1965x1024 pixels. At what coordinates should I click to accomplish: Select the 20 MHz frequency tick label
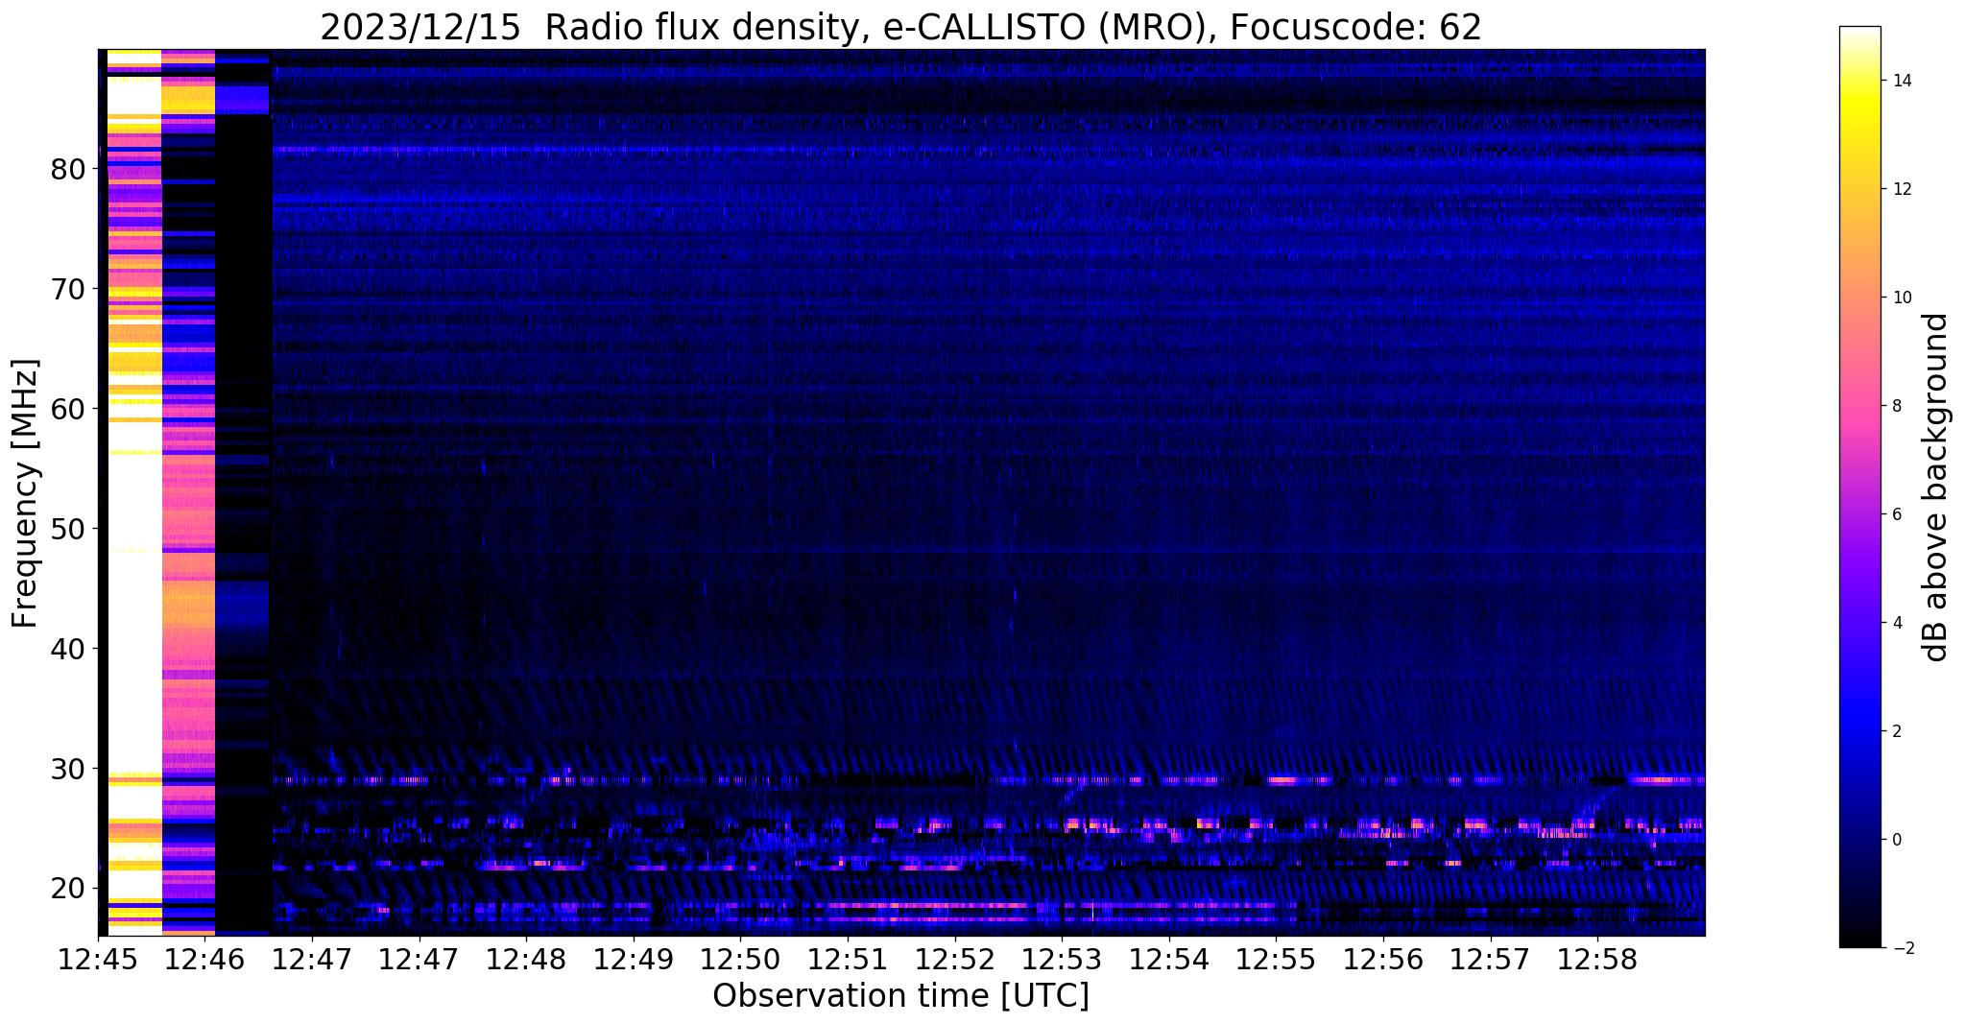click(x=68, y=889)
